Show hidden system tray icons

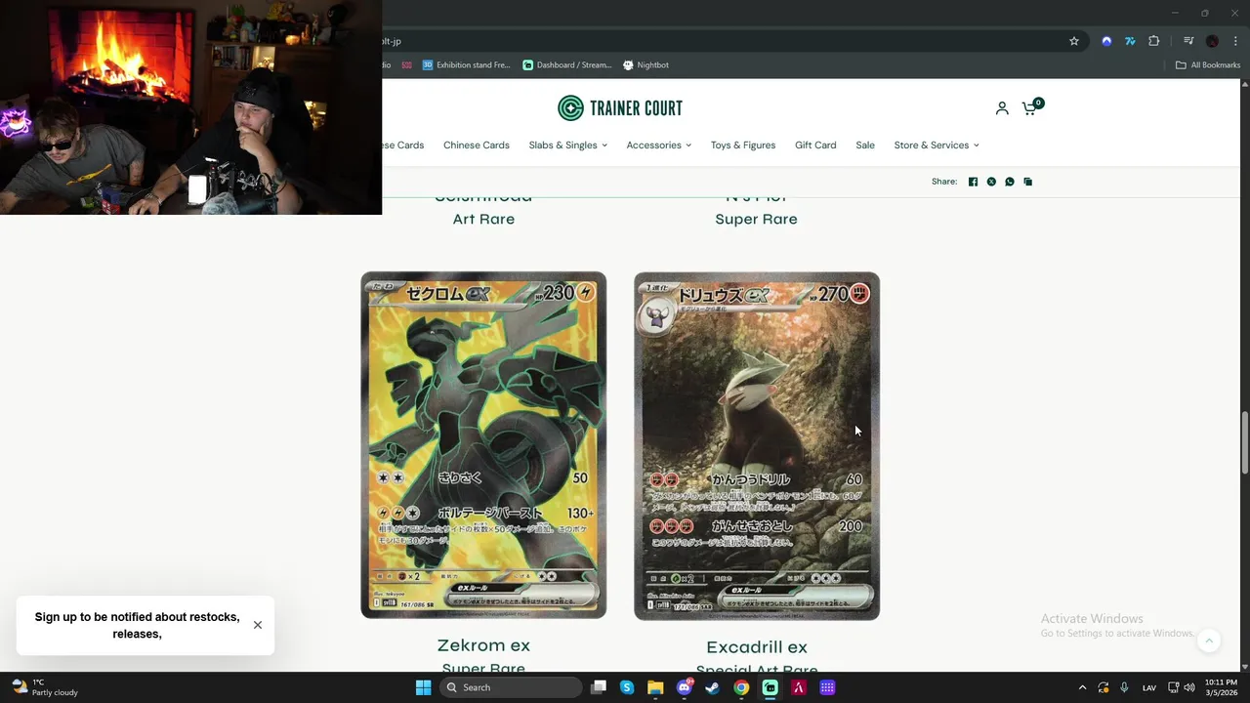1082,687
